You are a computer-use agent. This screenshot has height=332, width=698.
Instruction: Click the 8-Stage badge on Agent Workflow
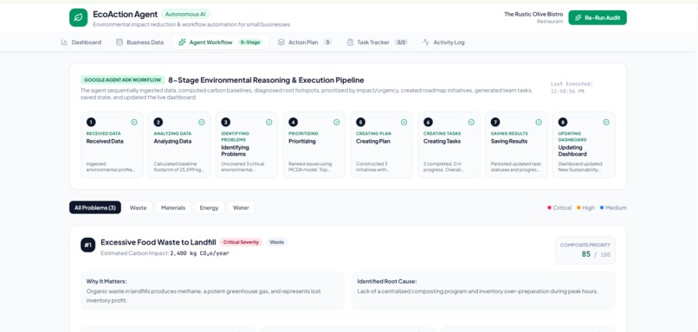click(249, 42)
